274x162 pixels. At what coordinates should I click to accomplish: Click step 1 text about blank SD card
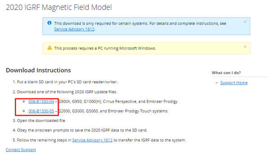pyautogui.click(x=67, y=82)
